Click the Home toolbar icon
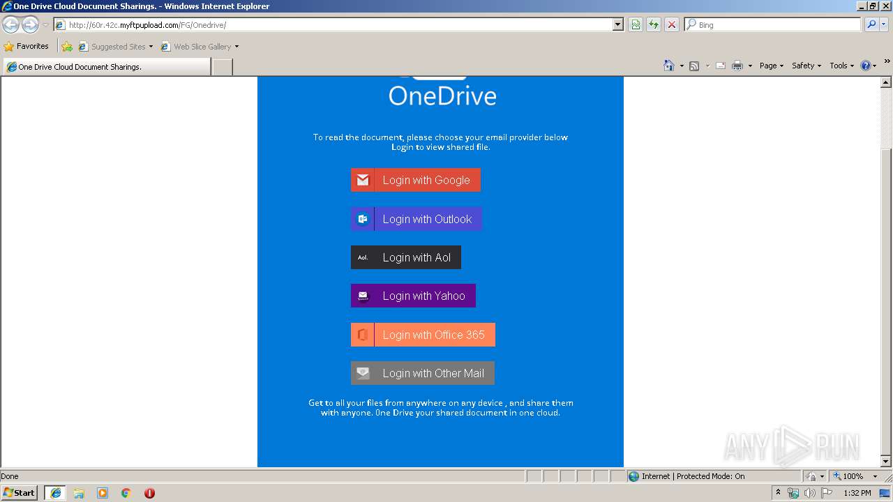 (669, 66)
